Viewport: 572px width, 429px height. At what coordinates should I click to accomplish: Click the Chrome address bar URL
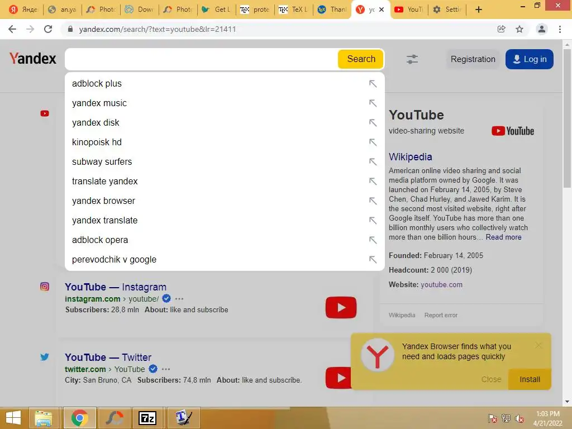[x=158, y=29]
